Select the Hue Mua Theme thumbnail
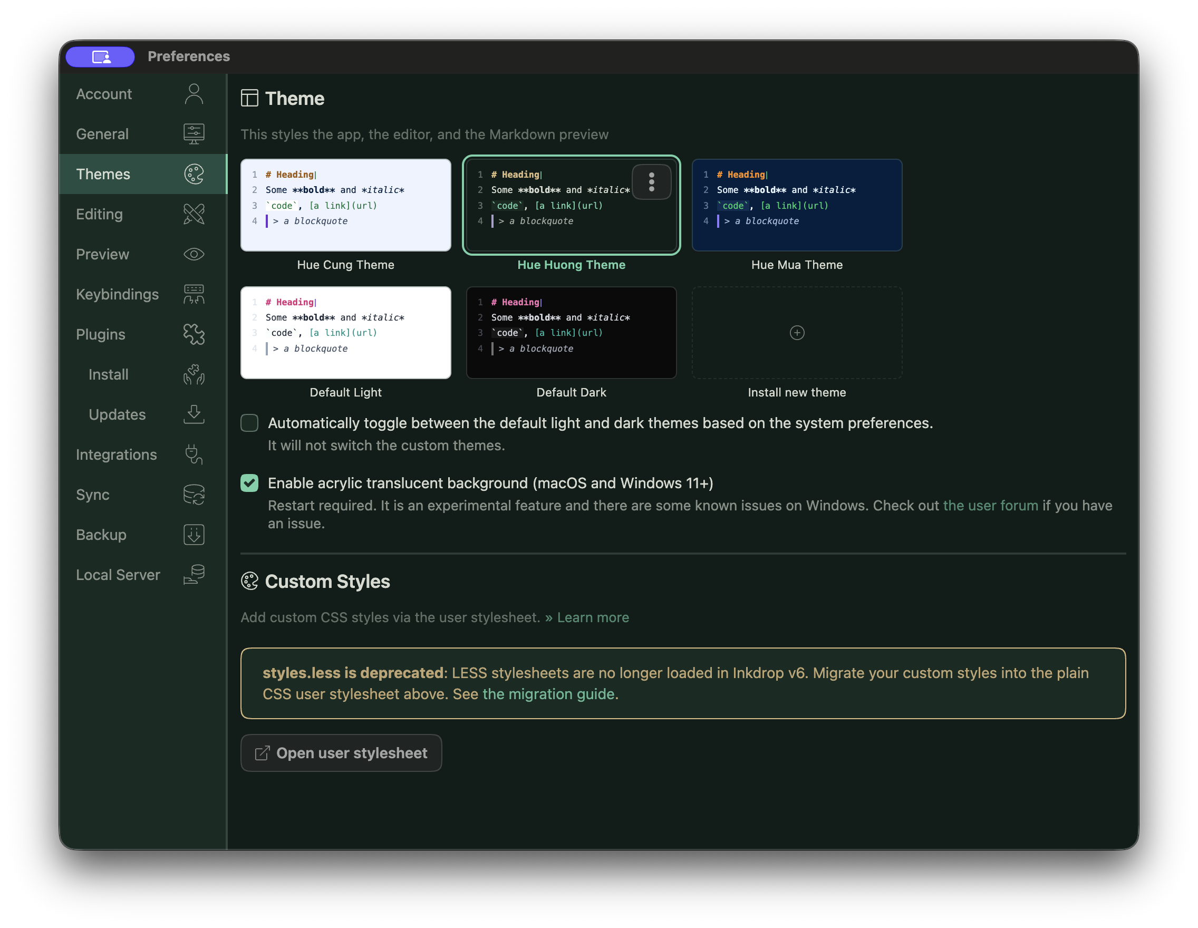1198x928 pixels. pos(797,205)
